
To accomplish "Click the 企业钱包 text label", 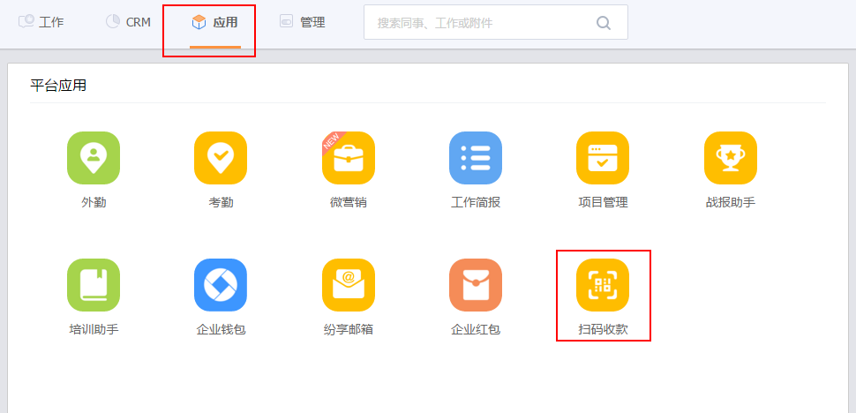I will 221,330.
